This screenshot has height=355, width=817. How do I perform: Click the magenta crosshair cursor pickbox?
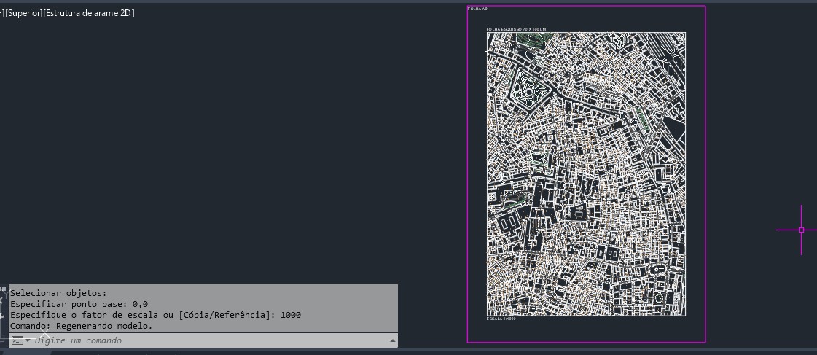[x=801, y=230]
